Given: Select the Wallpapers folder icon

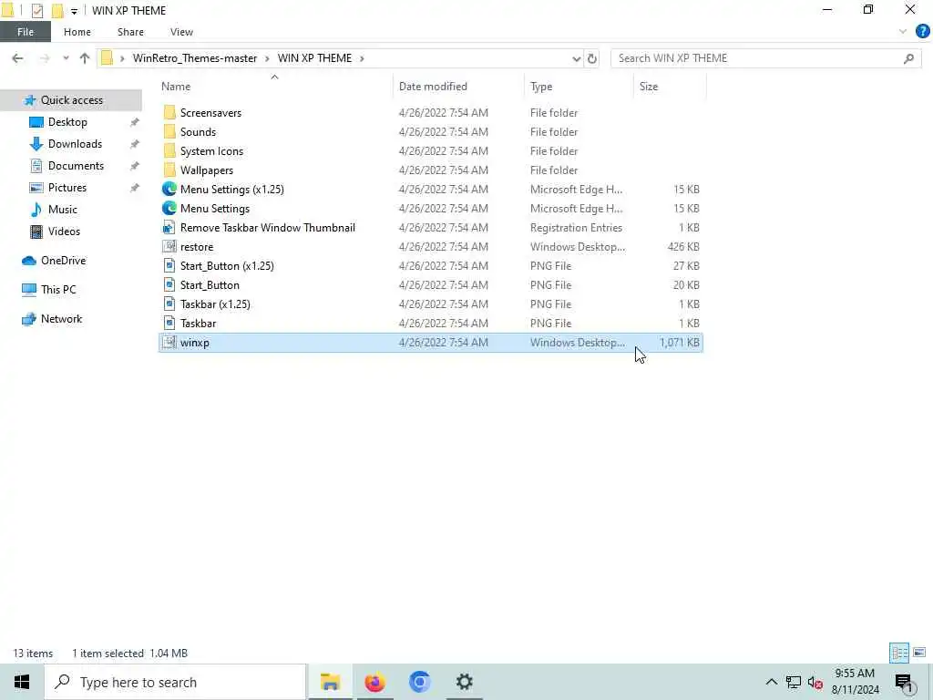Looking at the screenshot, I should click(169, 170).
